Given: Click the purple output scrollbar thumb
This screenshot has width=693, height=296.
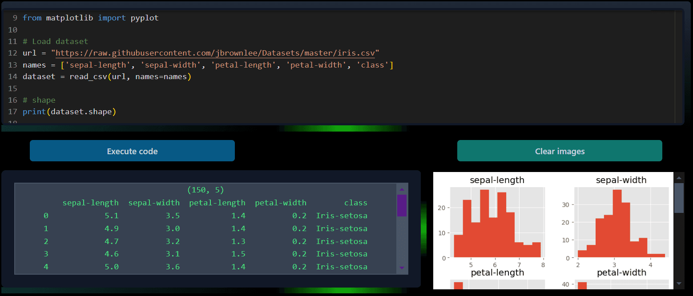Looking at the screenshot, I should pyautogui.click(x=401, y=205).
